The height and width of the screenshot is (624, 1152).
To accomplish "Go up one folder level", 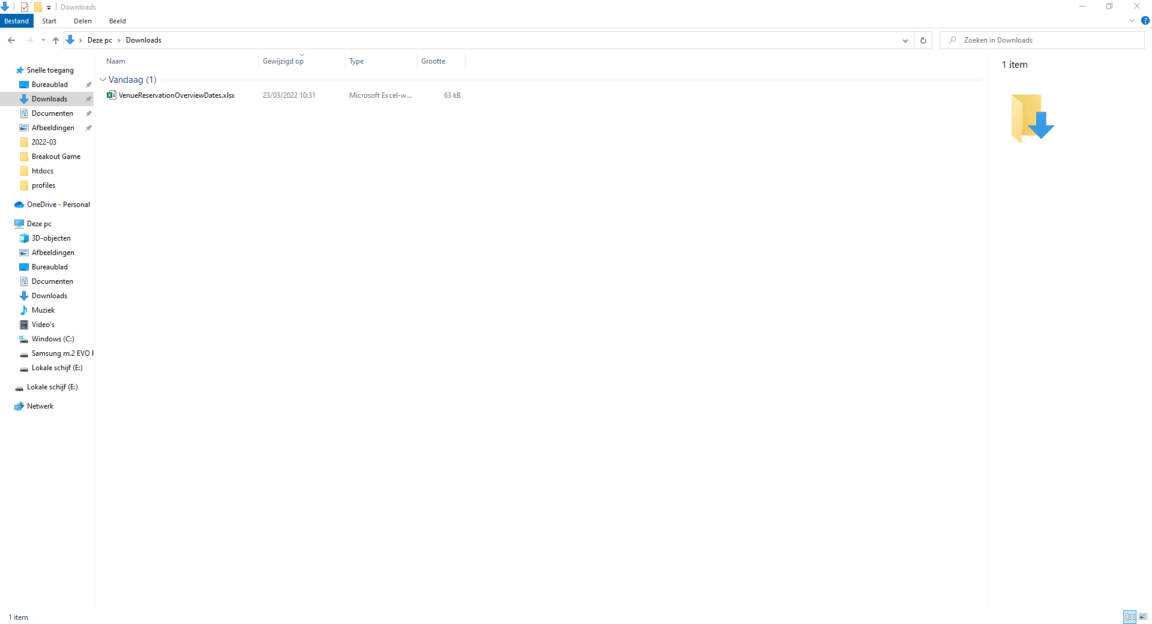I will pos(56,40).
